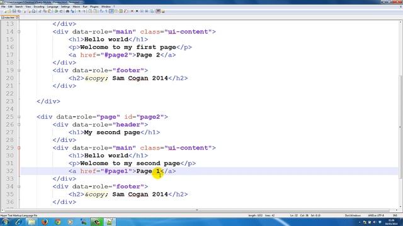Click the Save Macro toolbar icon

152,11
